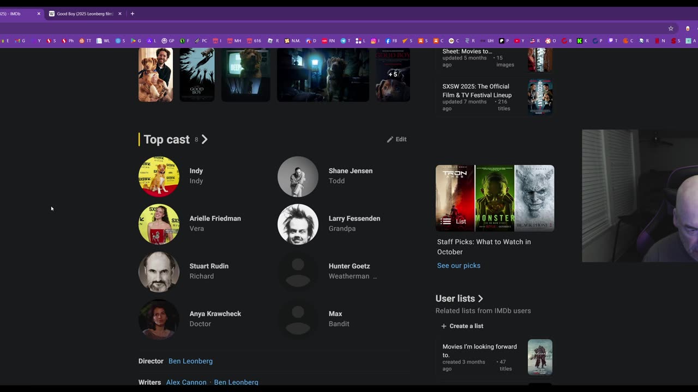Open the RN bookmark
Image resolution: width=698 pixels, height=392 pixels.
point(328,41)
